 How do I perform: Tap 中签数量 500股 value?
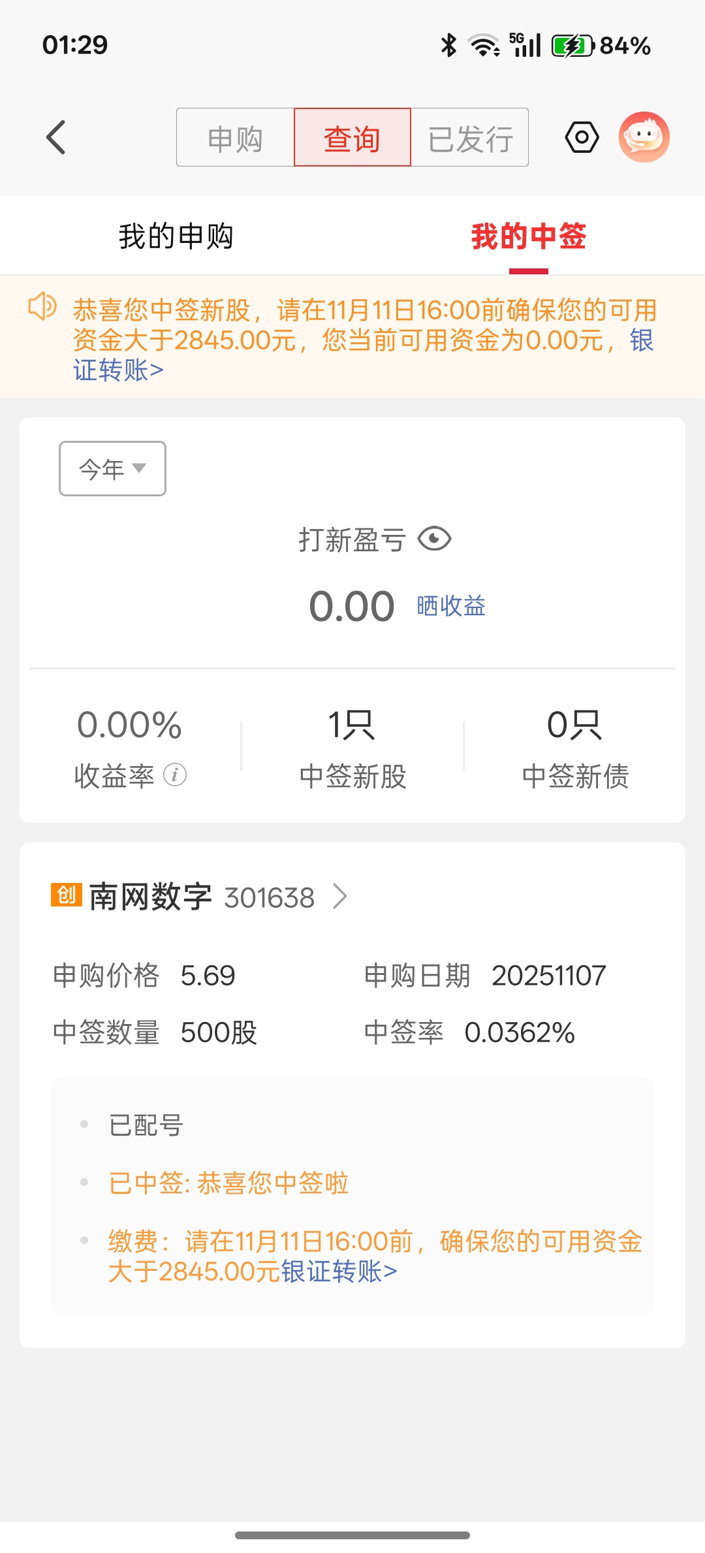coord(219,1033)
